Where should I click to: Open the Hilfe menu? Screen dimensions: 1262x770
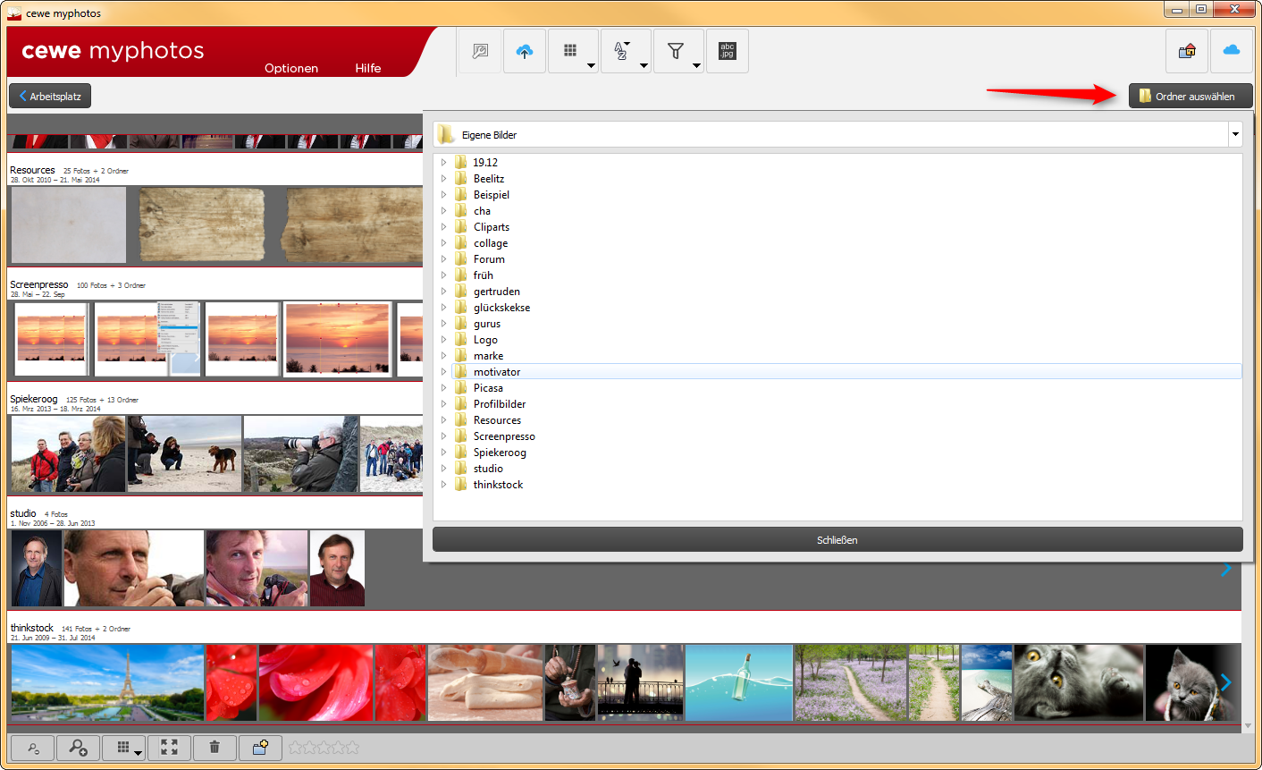click(368, 68)
